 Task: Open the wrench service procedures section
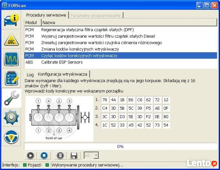12,98
